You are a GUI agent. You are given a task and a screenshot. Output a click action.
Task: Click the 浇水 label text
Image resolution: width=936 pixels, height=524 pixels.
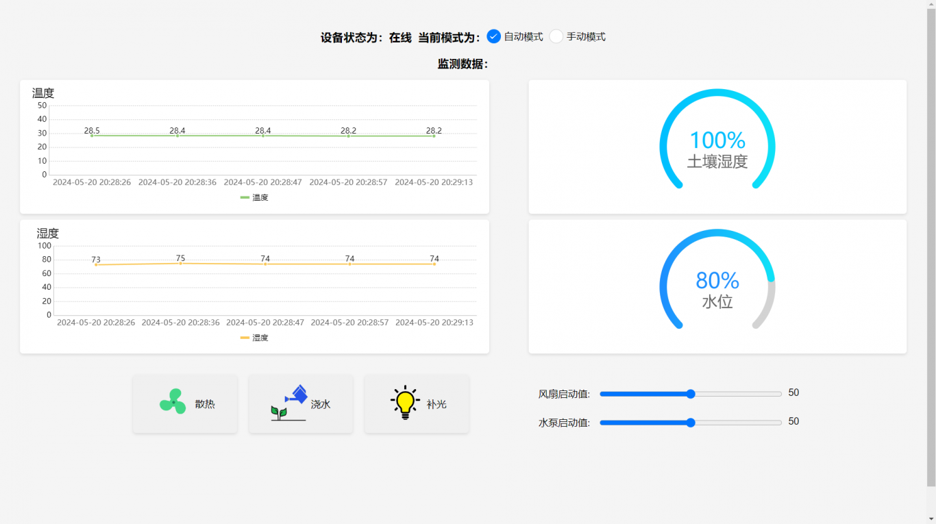click(x=321, y=404)
